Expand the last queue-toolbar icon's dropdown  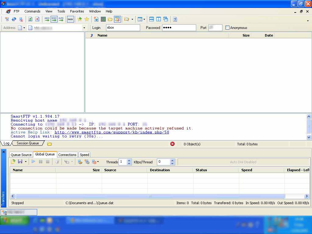click(x=98, y=162)
